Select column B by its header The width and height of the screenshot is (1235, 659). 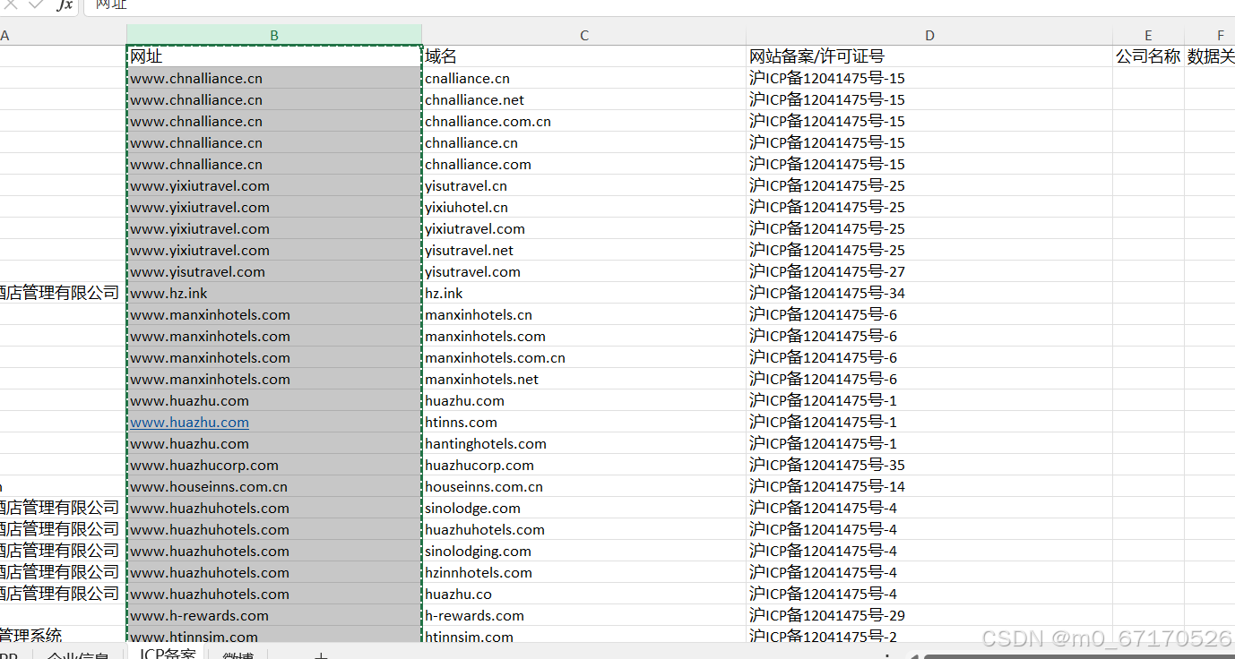click(274, 36)
